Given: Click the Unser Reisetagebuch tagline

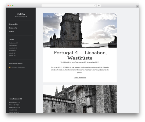Looking at the screenshot, I should [21, 17].
